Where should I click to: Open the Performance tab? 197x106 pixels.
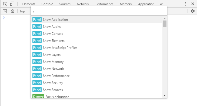(105, 4)
